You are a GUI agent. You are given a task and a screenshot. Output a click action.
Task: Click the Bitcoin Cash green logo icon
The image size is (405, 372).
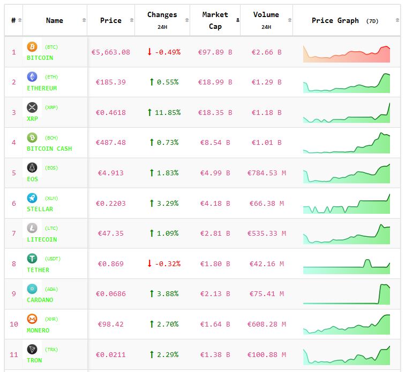coord(32,137)
